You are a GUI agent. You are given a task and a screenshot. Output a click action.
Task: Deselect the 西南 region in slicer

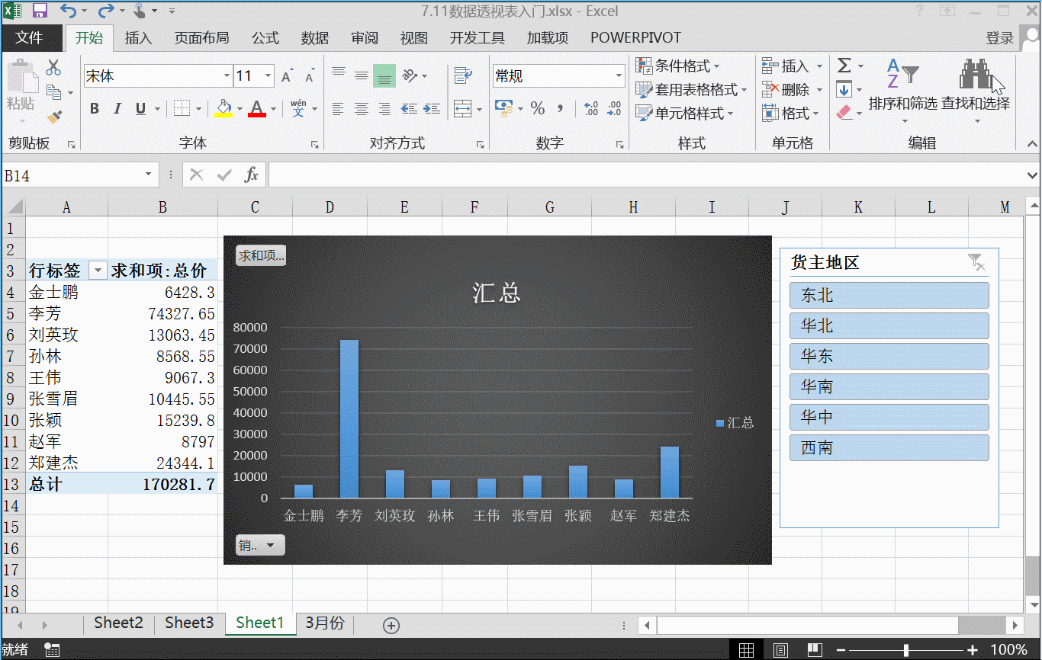pos(889,447)
